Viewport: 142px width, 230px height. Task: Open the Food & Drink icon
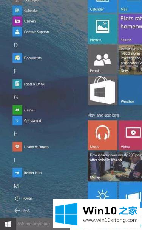tap(17, 84)
